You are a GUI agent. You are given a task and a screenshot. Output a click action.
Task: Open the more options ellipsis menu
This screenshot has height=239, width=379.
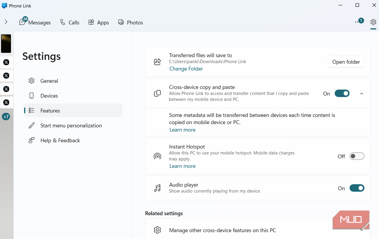357,22
